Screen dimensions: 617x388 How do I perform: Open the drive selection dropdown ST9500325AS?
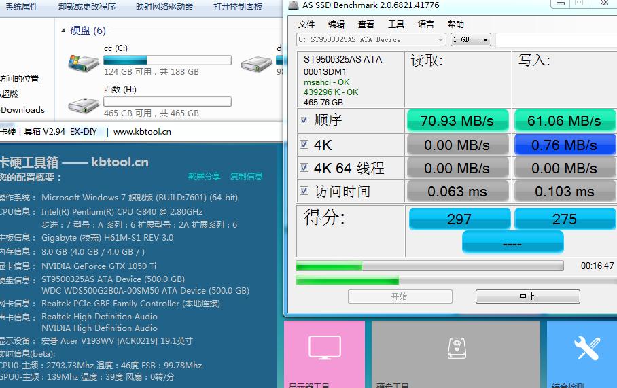pyautogui.click(x=371, y=39)
